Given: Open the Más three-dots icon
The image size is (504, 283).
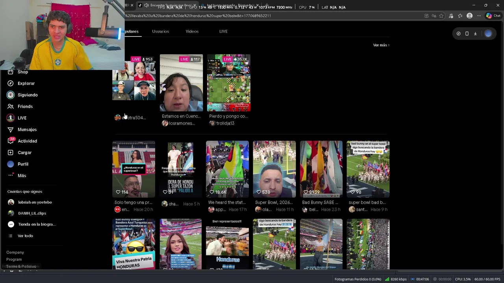Looking at the screenshot, I should [x=11, y=175].
